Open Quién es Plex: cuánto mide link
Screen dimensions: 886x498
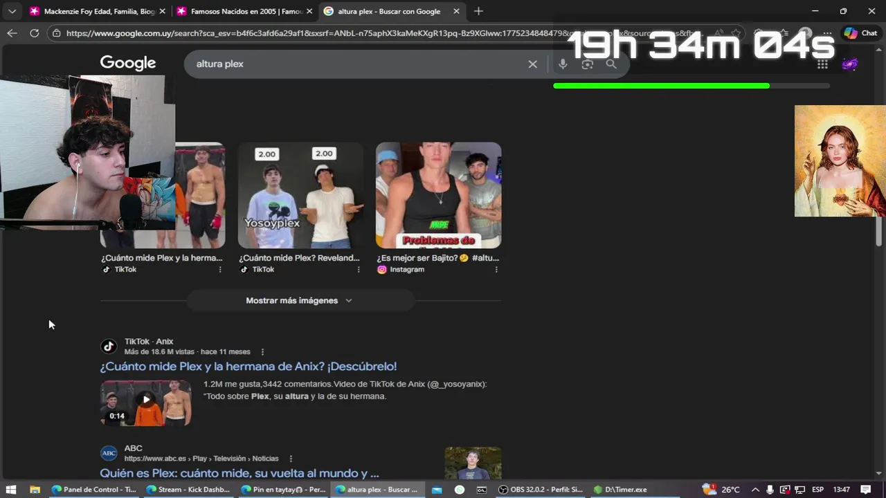[x=239, y=473]
